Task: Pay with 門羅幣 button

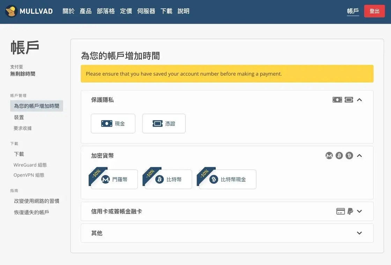Action: click(114, 179)
